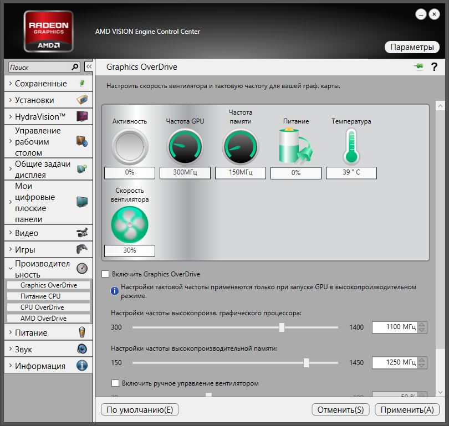Decrease GPU clock with down spinner arrow
449x426 pixels.
421,330
